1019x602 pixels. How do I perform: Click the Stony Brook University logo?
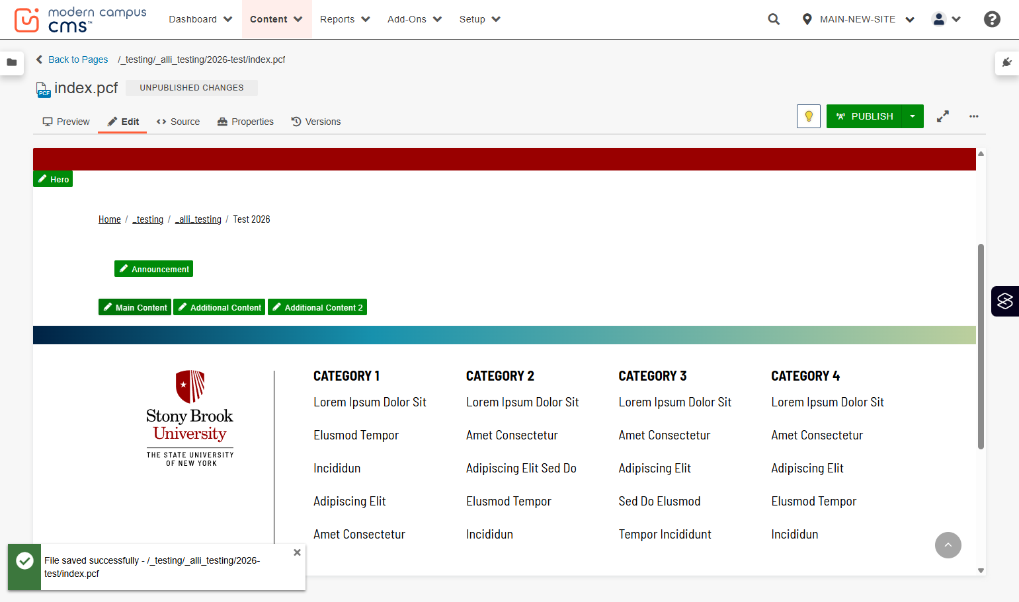point(190,418)
